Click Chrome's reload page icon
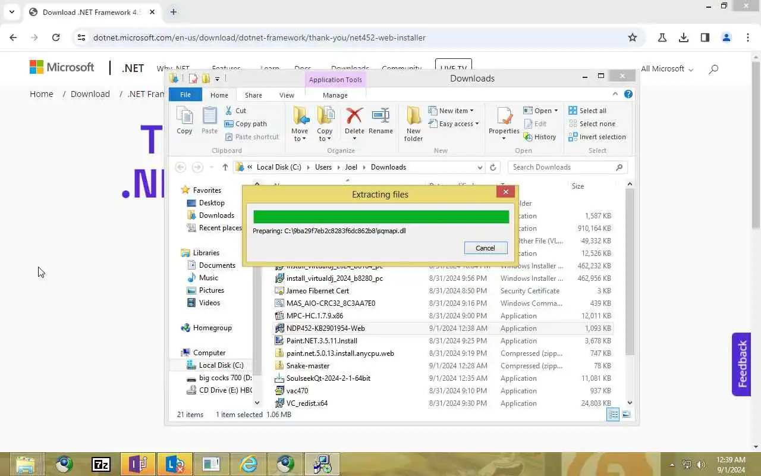Image resolution: width=761 pixels, height=476 pixels. (56, 37)
